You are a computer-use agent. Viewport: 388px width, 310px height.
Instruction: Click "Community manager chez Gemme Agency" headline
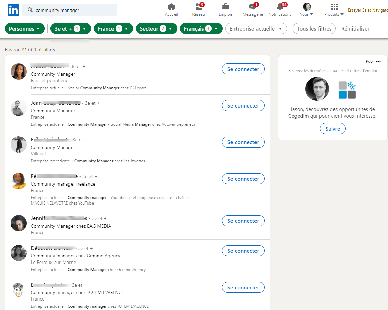(x=76, y=256)
